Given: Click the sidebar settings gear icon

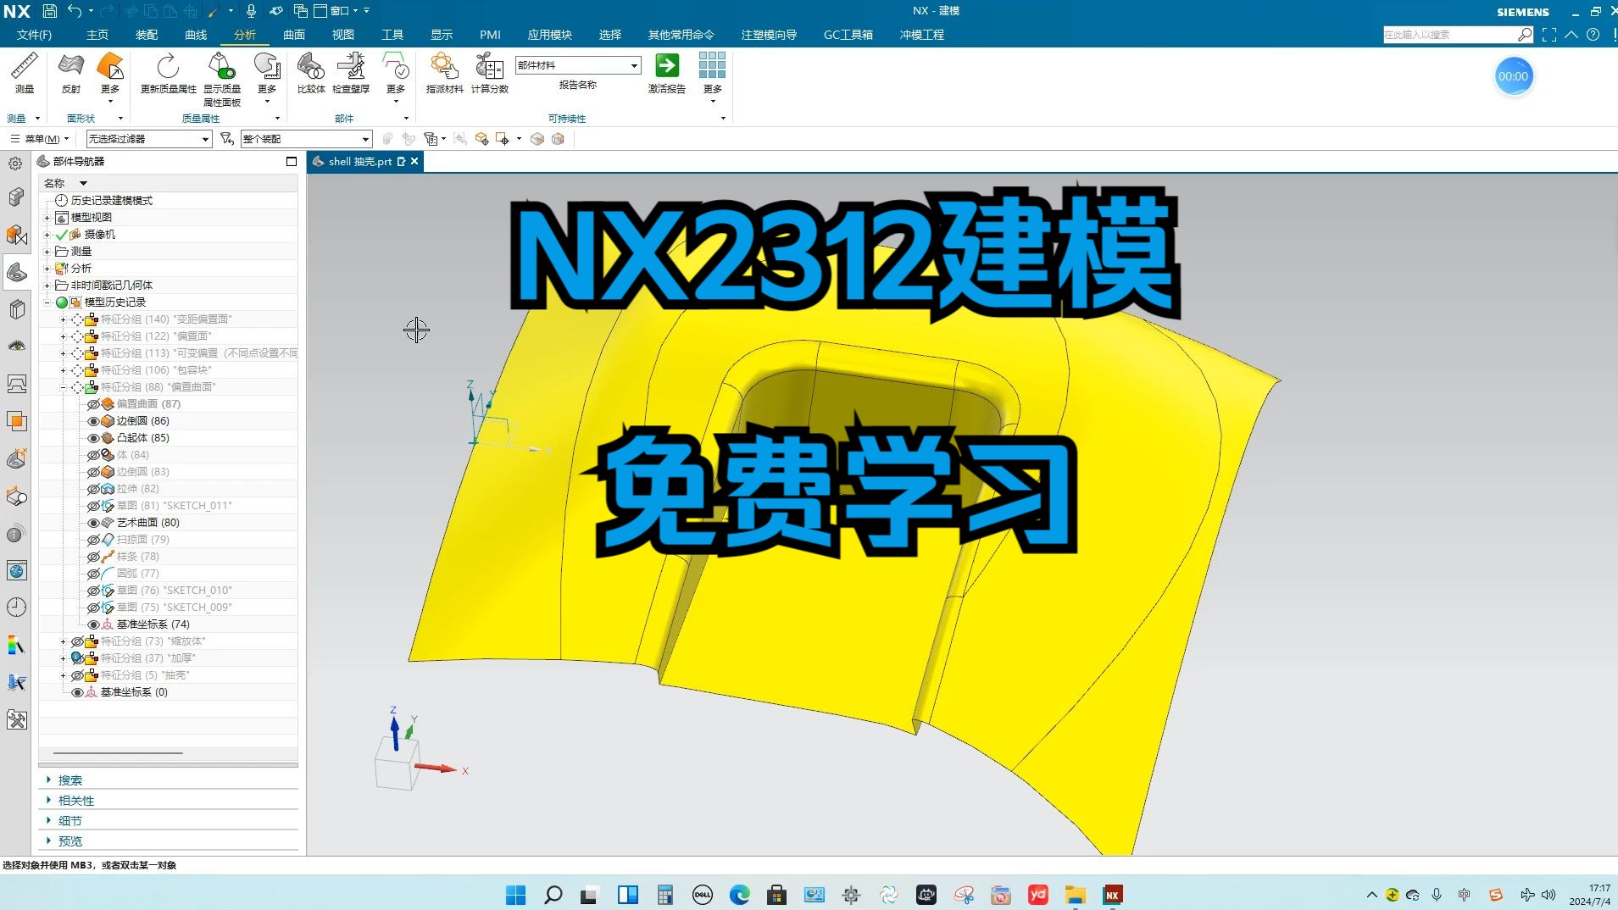Looking at the screenshot, I should click(15, 164).
